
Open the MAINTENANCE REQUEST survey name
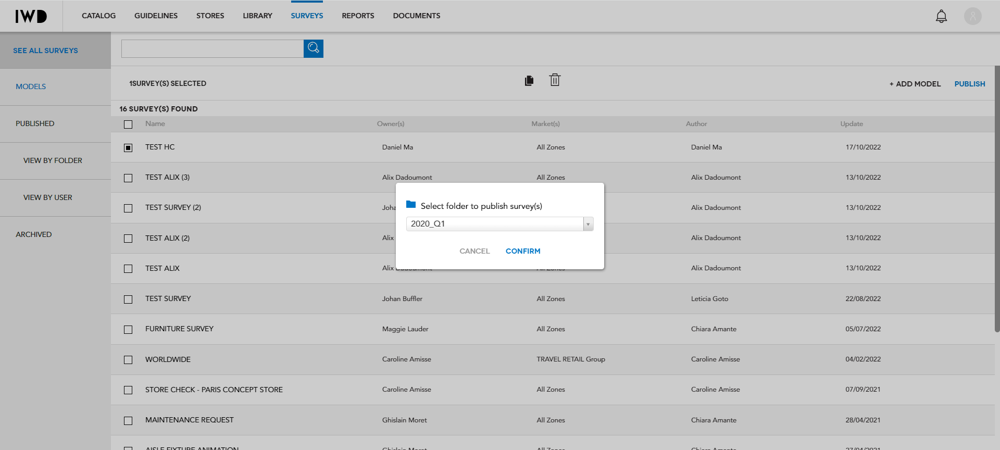pyautogui.click(x=190, y=420)
